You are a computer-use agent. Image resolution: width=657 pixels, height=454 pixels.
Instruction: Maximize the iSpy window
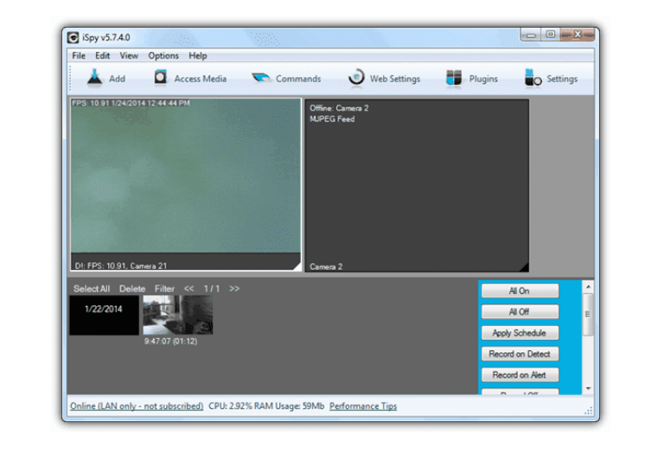point(551,35)
